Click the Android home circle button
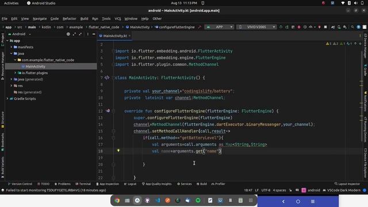The image size is (368, 207). (x=298, y=201)
